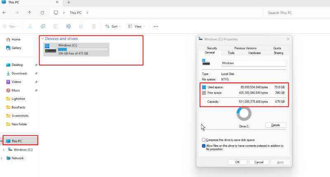Click Cancel in Properties dialog
The width and height of the screenshot is (330, 177).
[259, 162]
